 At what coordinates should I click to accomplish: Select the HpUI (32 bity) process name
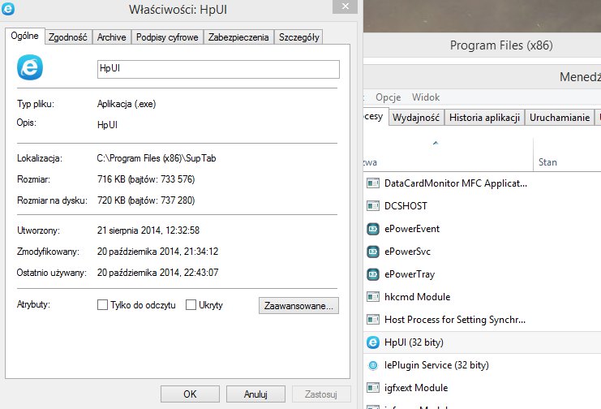(x=414, y=342)
